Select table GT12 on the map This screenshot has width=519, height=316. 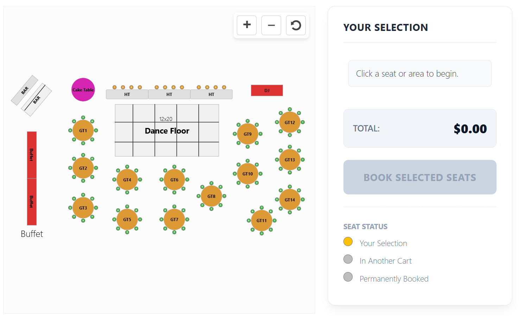(290, 123)
